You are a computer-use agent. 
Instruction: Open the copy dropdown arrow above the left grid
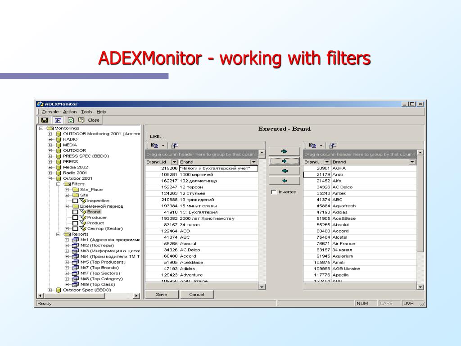click(163, 146)
